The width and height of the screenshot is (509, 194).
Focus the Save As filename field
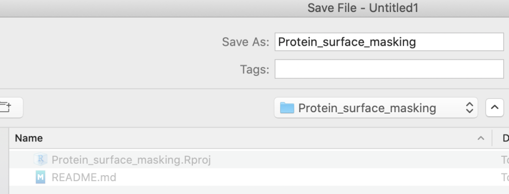tap(389, 42)
